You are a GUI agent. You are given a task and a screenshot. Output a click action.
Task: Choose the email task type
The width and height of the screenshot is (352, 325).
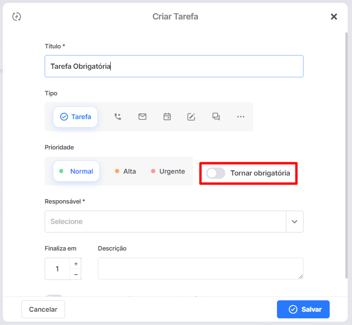click(x=143, y=117)
